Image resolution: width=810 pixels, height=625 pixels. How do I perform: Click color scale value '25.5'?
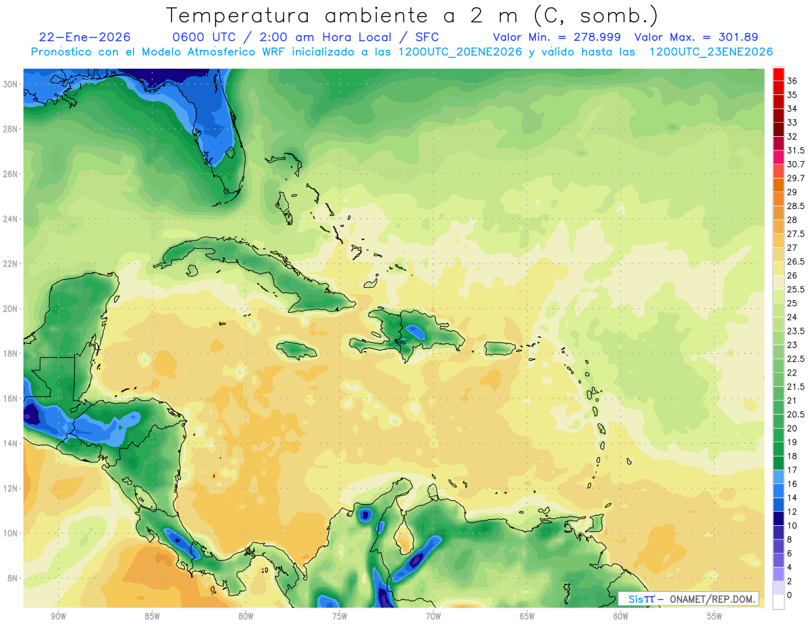coord(796,289)
